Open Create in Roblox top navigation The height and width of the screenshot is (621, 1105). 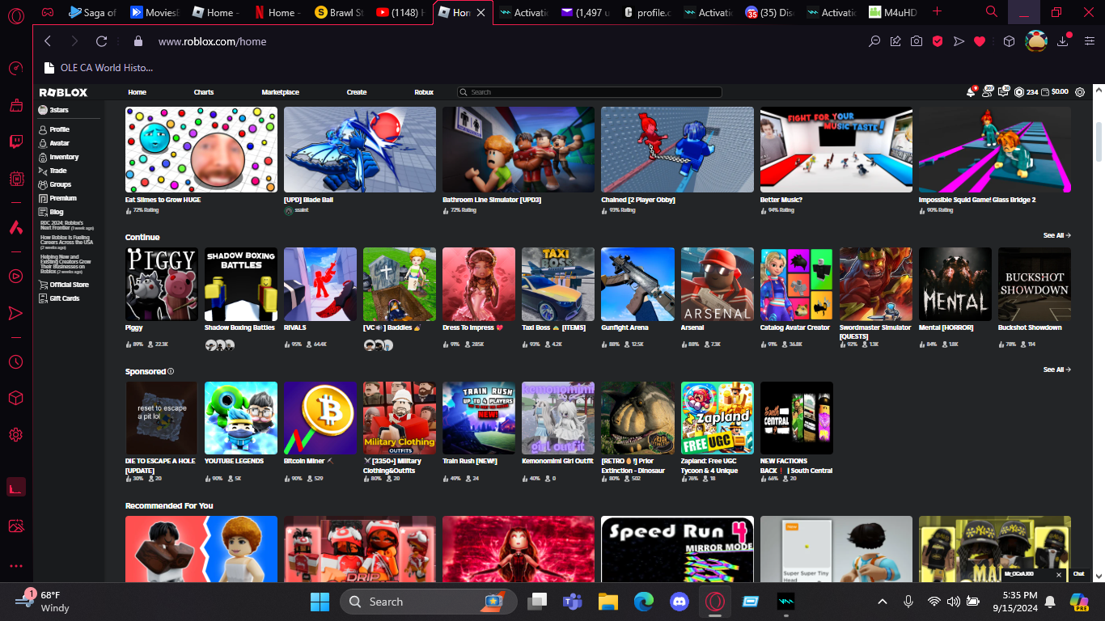tap(357, 92)
